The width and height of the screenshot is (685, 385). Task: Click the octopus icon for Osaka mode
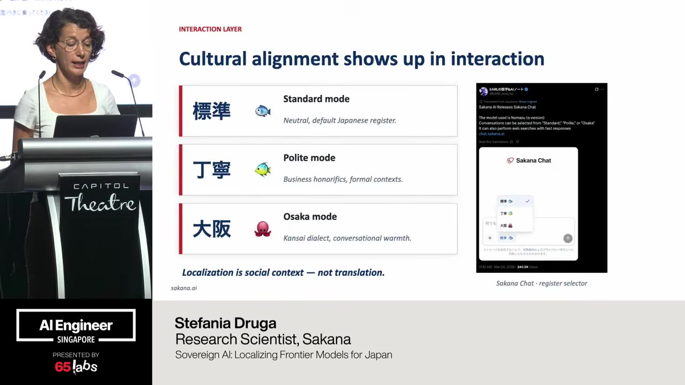point(263,229)
